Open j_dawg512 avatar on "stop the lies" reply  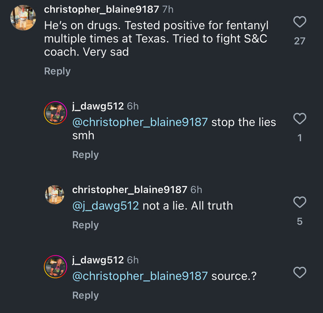point(56,113)
